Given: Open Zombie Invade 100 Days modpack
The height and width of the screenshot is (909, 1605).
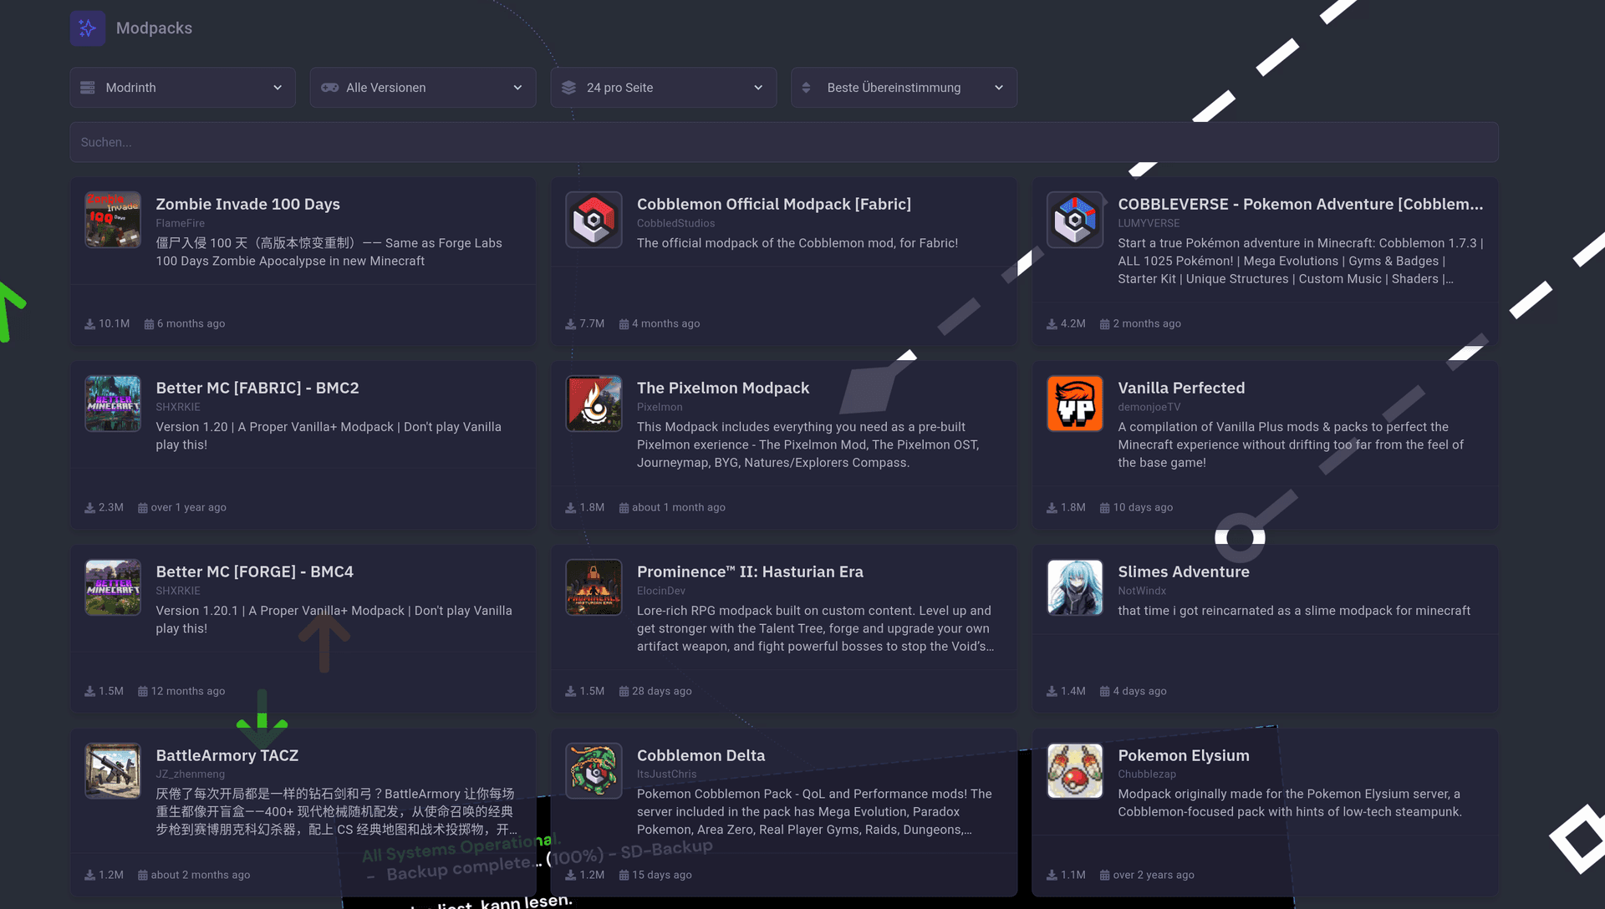Looking at the screenshot, I should click(x=247, y=204).
